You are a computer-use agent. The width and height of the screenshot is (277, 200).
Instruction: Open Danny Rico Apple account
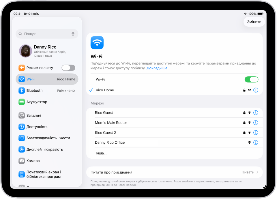47,51
